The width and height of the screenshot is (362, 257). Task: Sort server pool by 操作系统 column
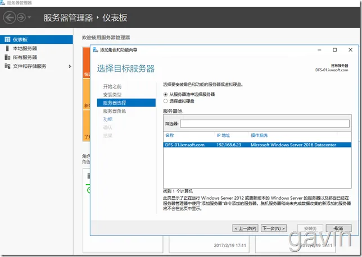259,135
